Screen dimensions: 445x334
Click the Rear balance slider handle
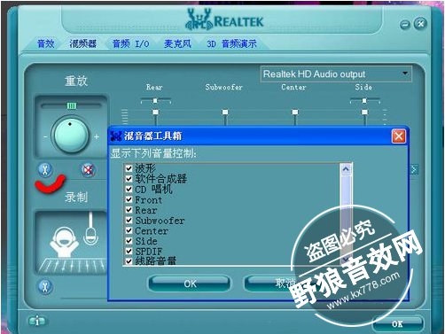tap(155, 101)
